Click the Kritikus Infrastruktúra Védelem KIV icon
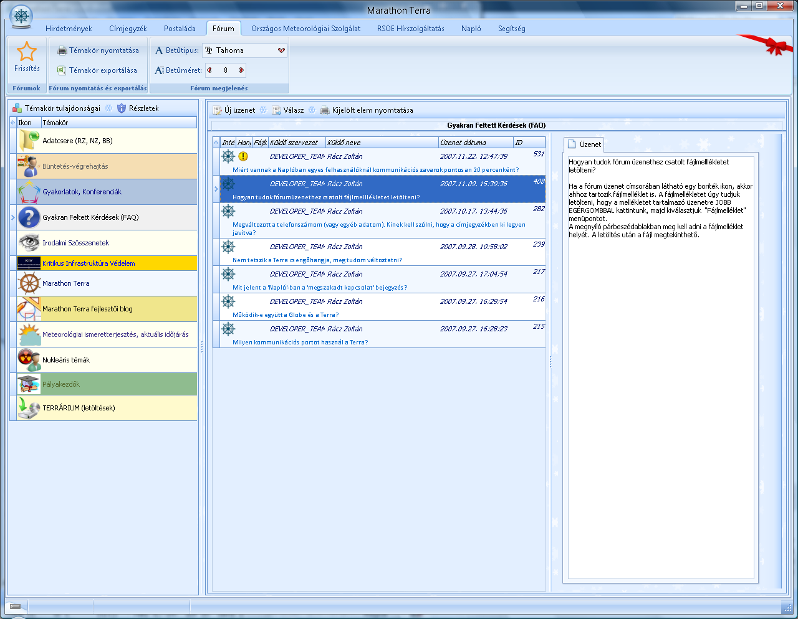This screenshot has height=619, width=798. click(x=29, y=263)
